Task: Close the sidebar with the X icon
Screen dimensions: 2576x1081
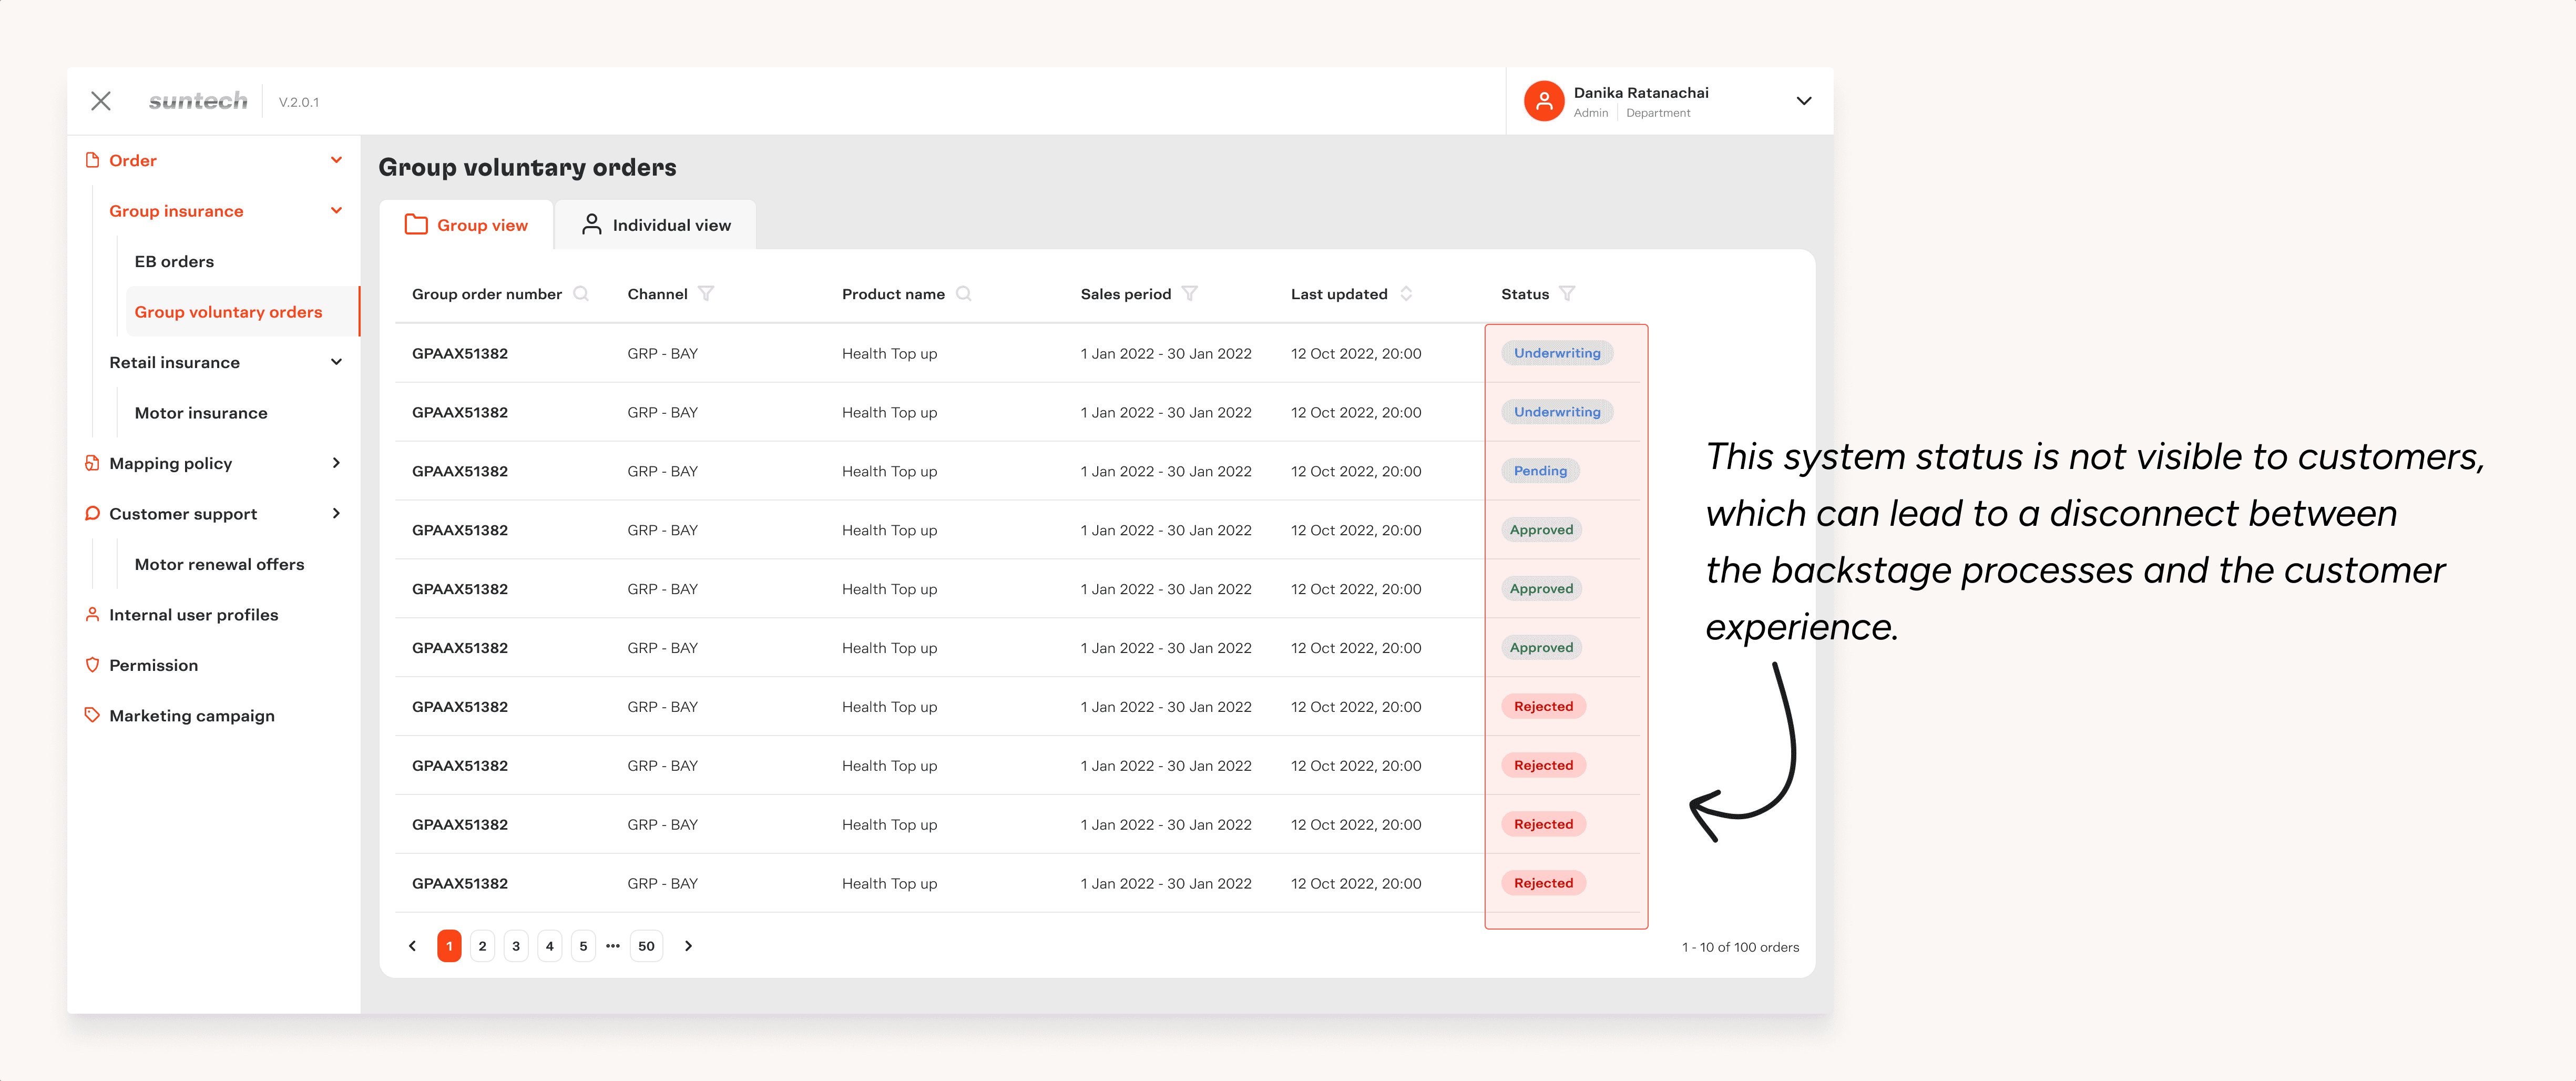Action: tap(101, 101)
